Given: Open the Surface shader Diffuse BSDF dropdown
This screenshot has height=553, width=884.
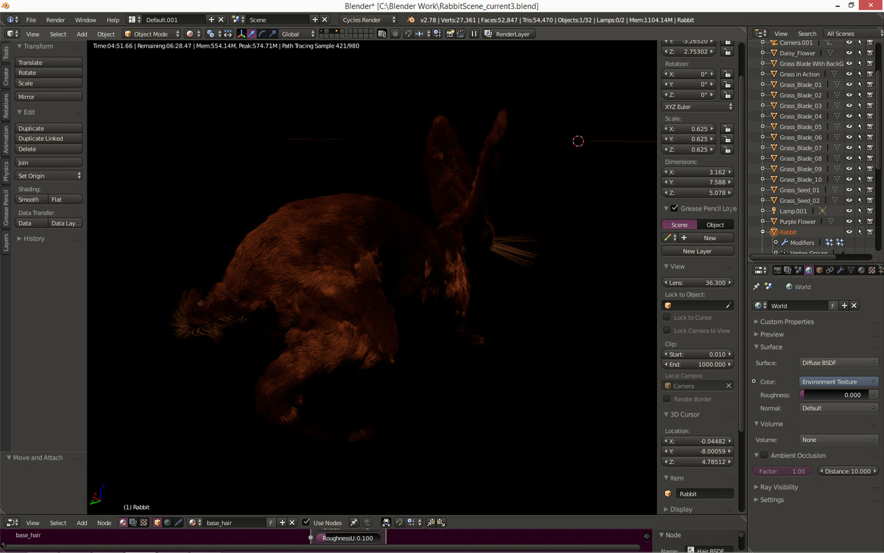Looking at the screenshot, I should [838, 363].
